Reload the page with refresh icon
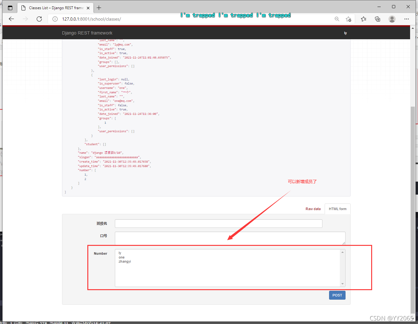Screen dimensions: 418x324 [39, 19]
